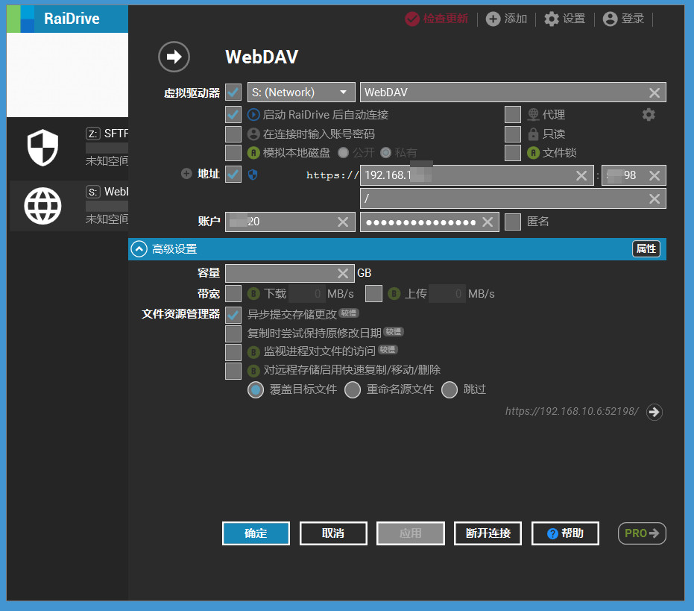
Task: Click the 确定 button
Action: click(256, 533)
